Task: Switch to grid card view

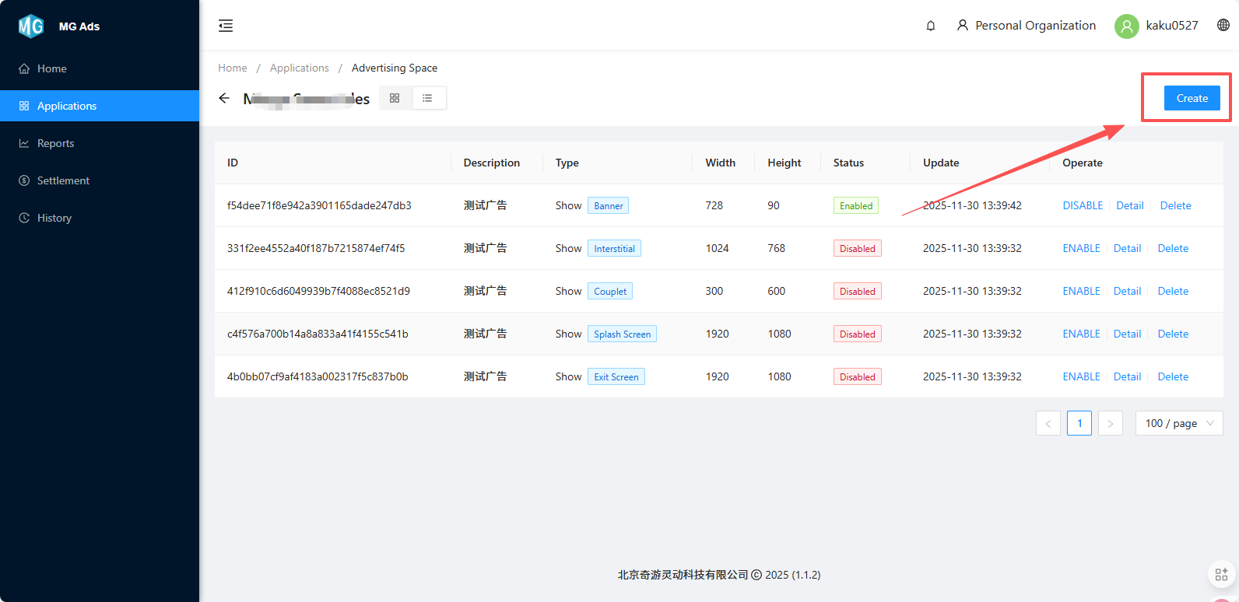Action: tap(395, 98)
